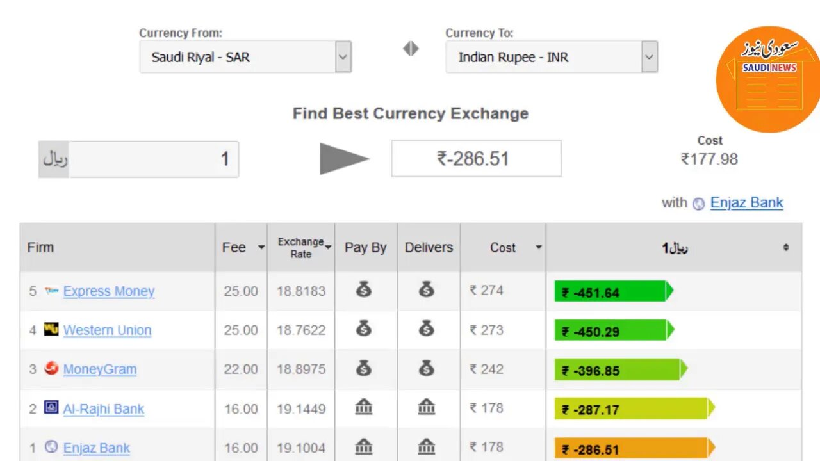Open the Al-Rajhi Bank link
This screenshot has height=461, width=820.
click(x=103, y=409)
